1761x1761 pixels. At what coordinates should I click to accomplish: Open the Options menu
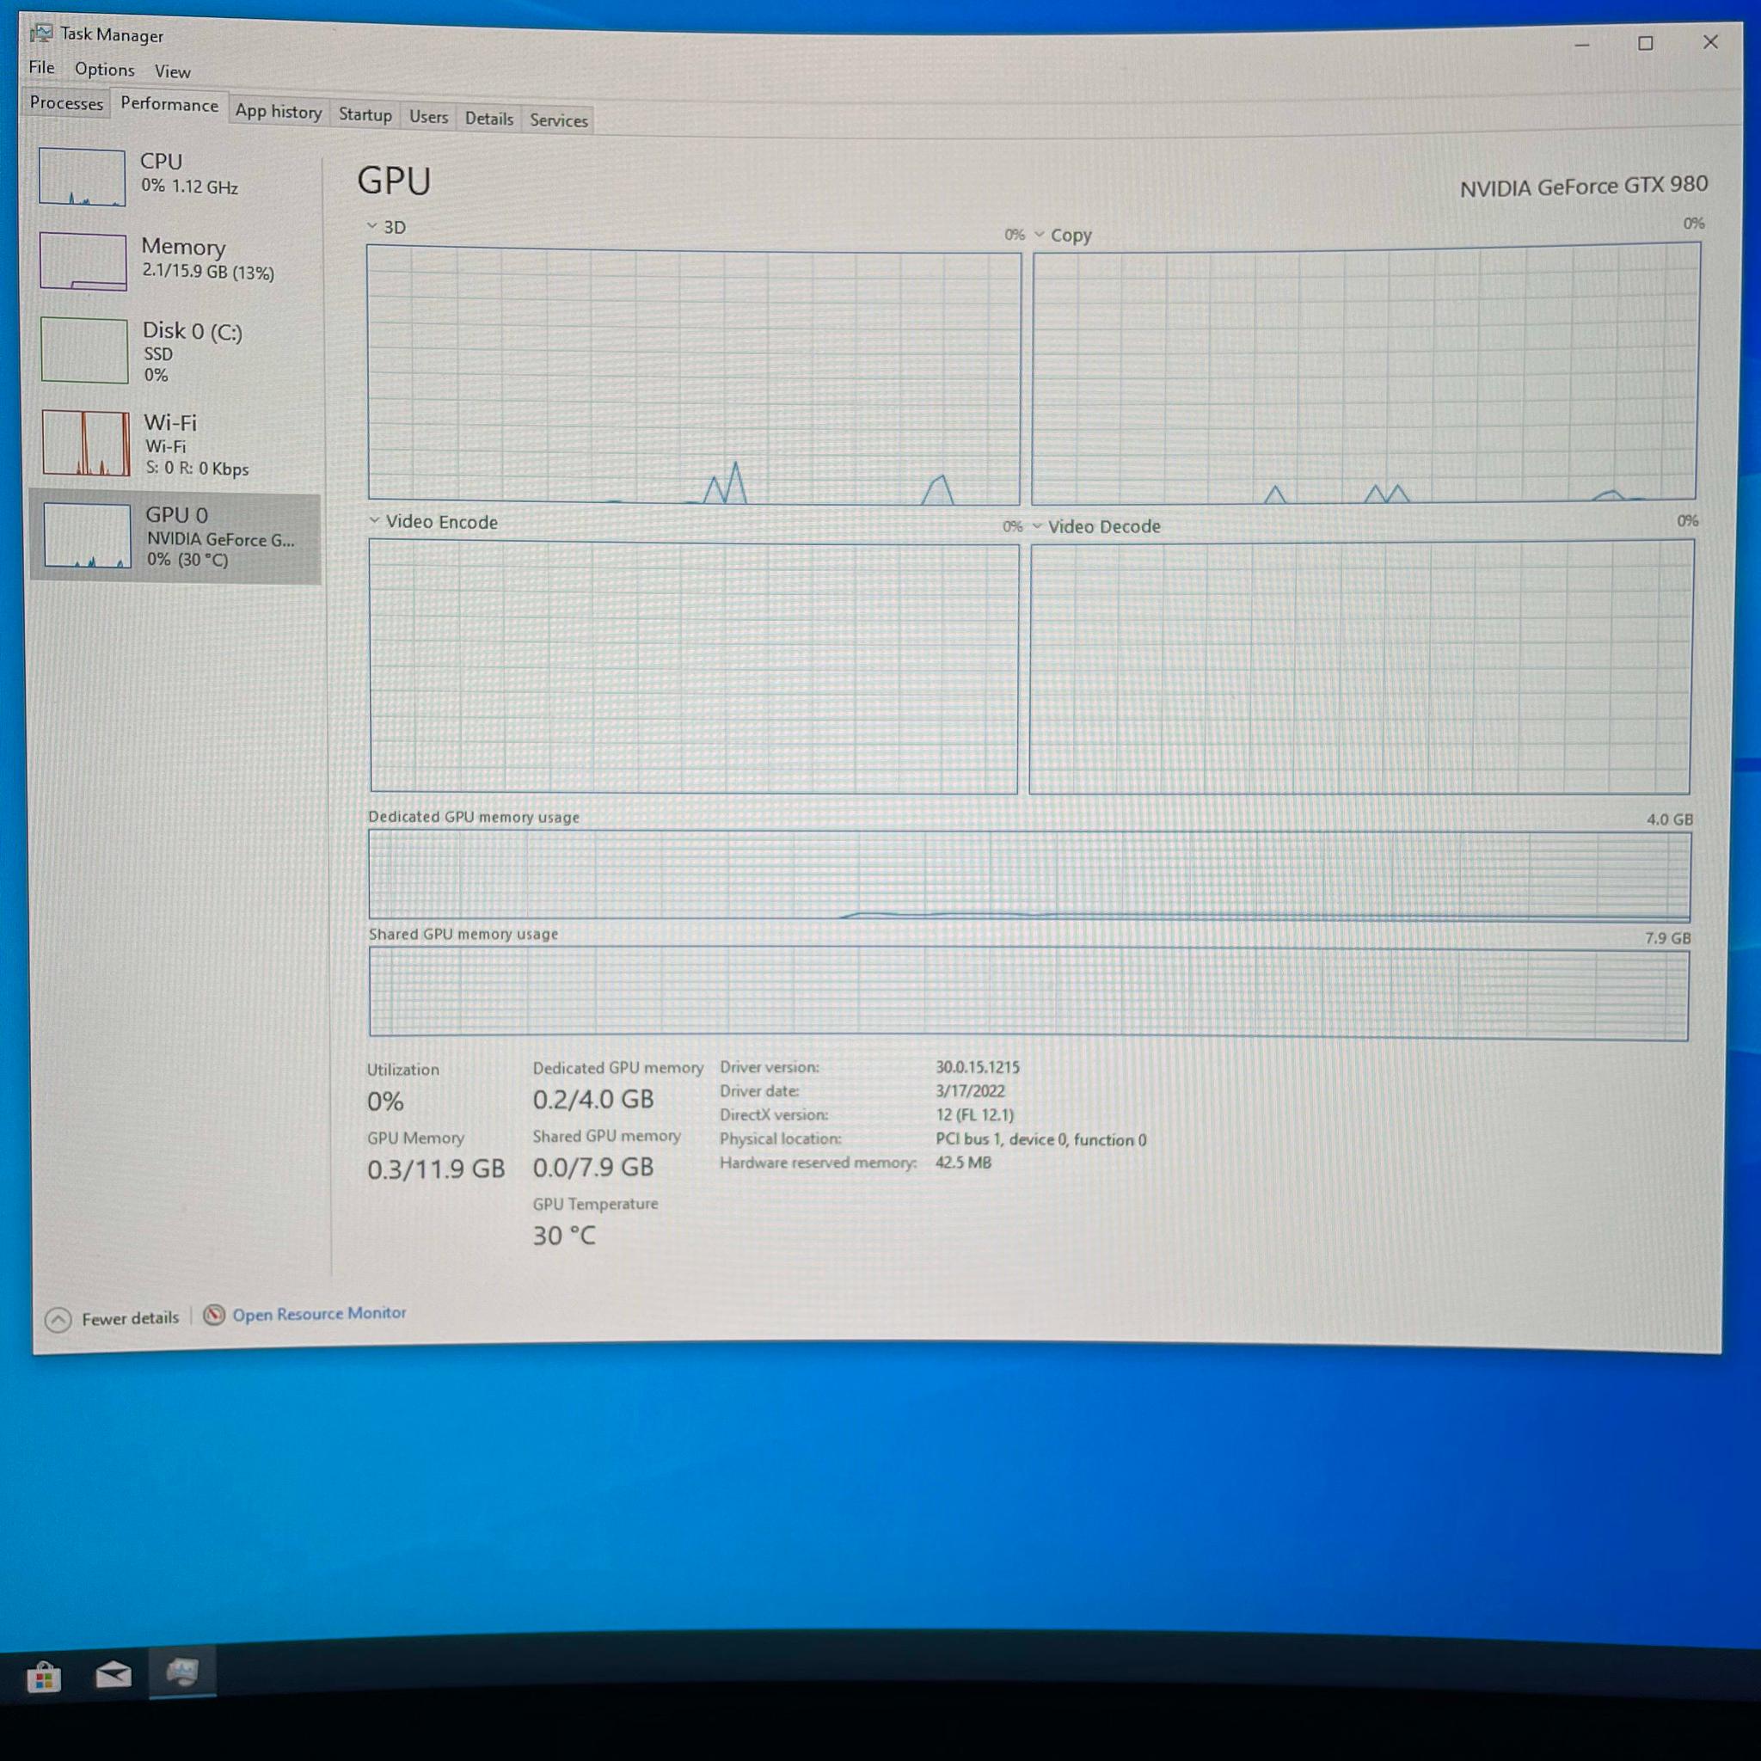(104, 70)
